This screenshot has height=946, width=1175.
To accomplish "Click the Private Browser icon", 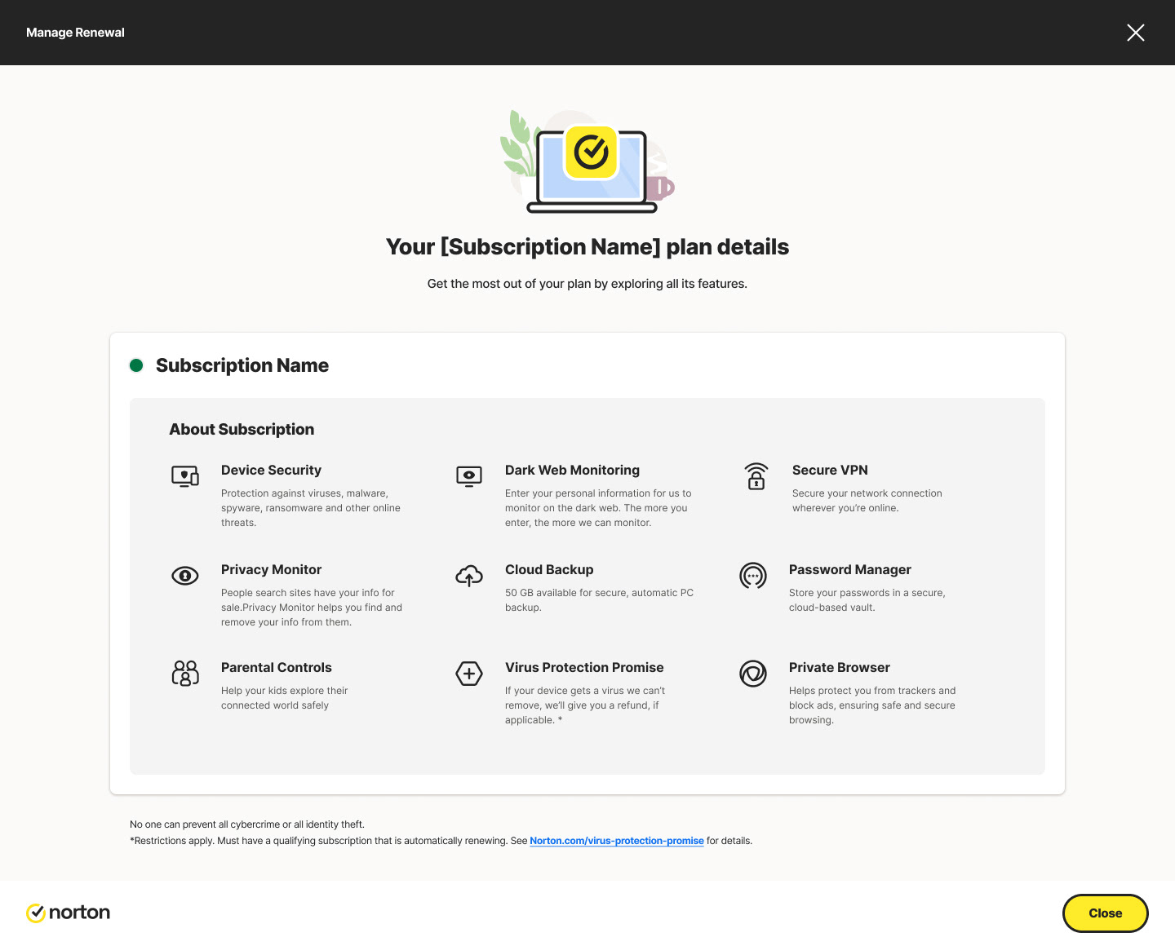I will click(x=753, y=674).
